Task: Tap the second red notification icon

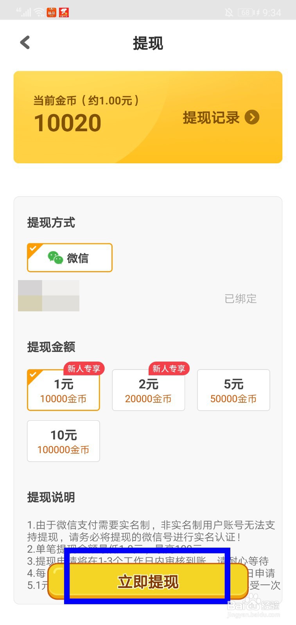Action: (x=64, y=12)
